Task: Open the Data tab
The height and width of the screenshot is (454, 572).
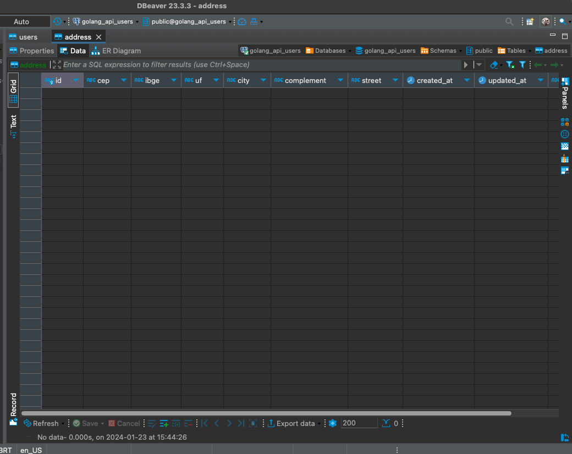Action: click(73, 51)
